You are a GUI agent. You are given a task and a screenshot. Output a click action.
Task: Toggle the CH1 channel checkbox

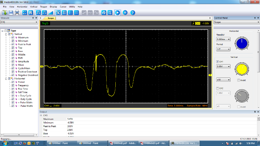point(217,61)
